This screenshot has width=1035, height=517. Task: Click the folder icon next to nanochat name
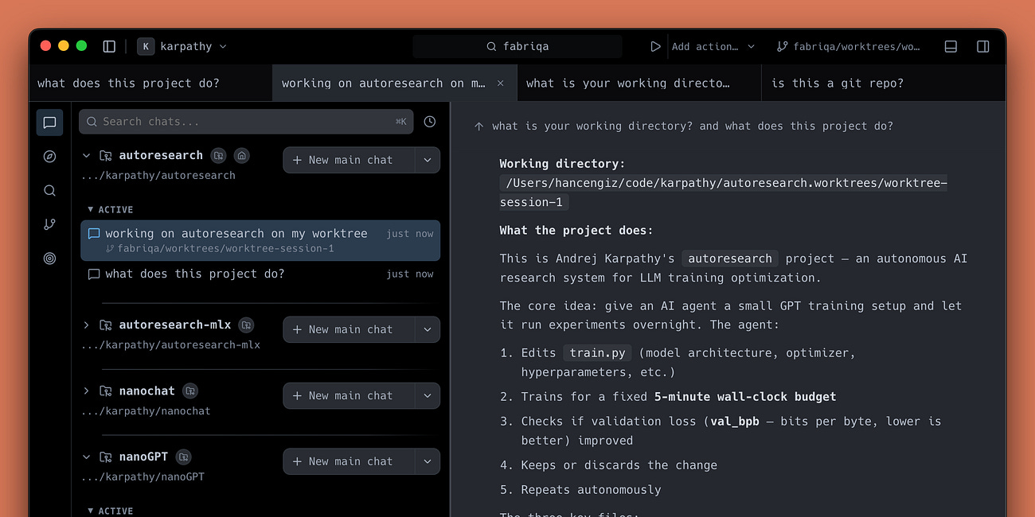(105, 391)
